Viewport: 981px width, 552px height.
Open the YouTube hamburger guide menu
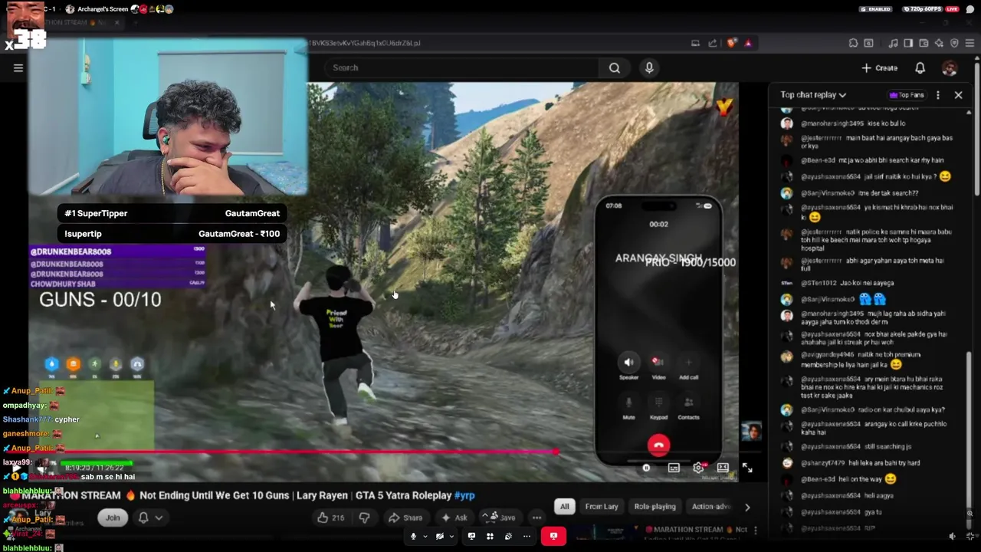(18, 67)
